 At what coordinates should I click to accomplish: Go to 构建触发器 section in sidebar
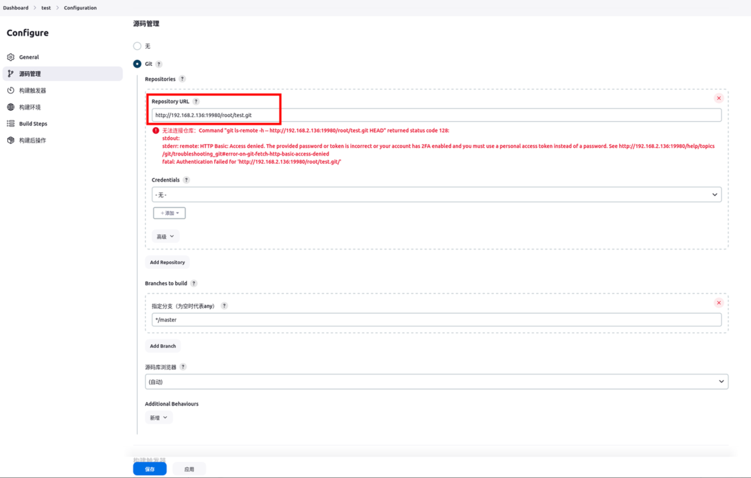63,90
